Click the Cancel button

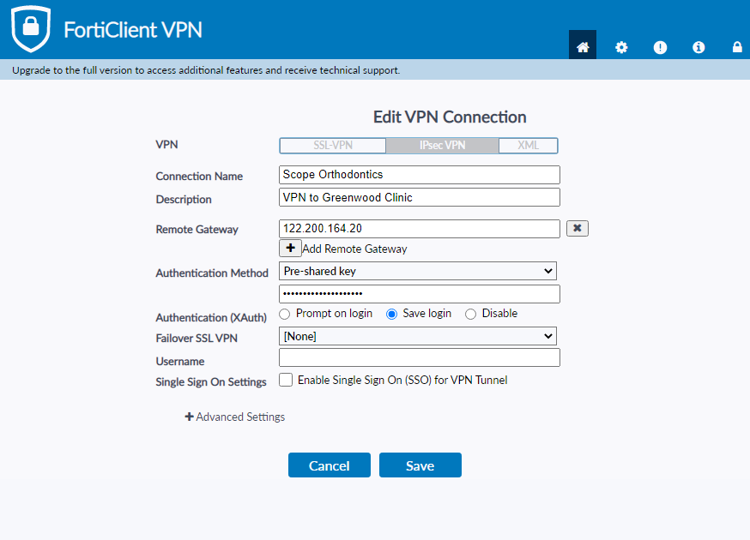tap(329, 465)
